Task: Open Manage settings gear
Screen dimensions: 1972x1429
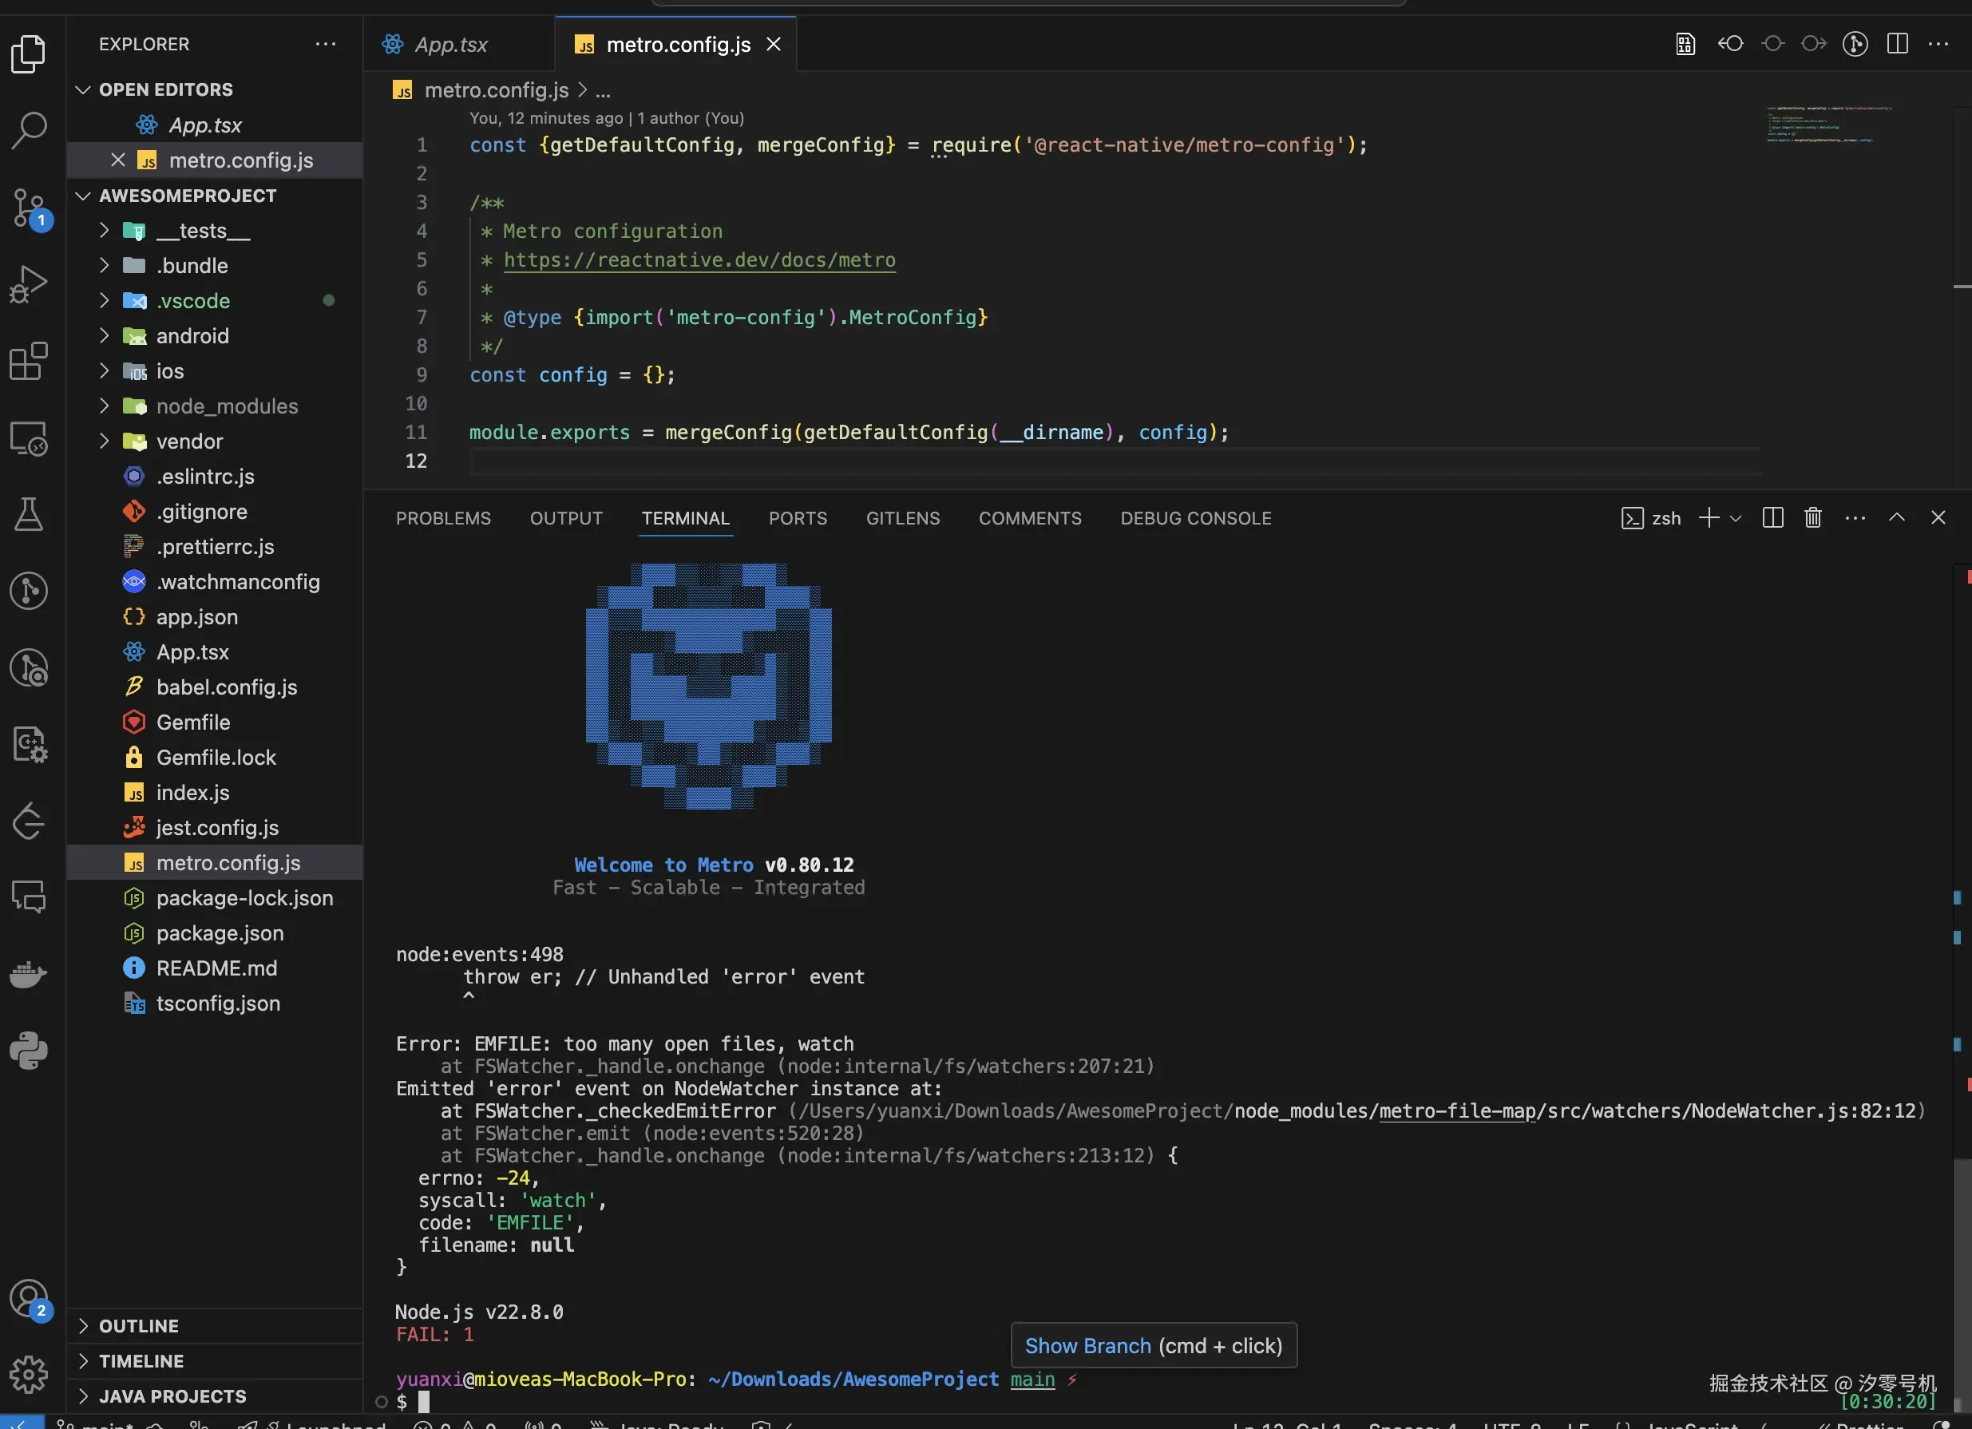Action: (29, 1375)
